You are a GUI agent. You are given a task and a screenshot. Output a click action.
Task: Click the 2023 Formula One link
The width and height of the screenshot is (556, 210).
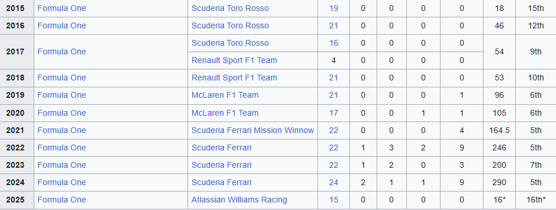point(62,165)
